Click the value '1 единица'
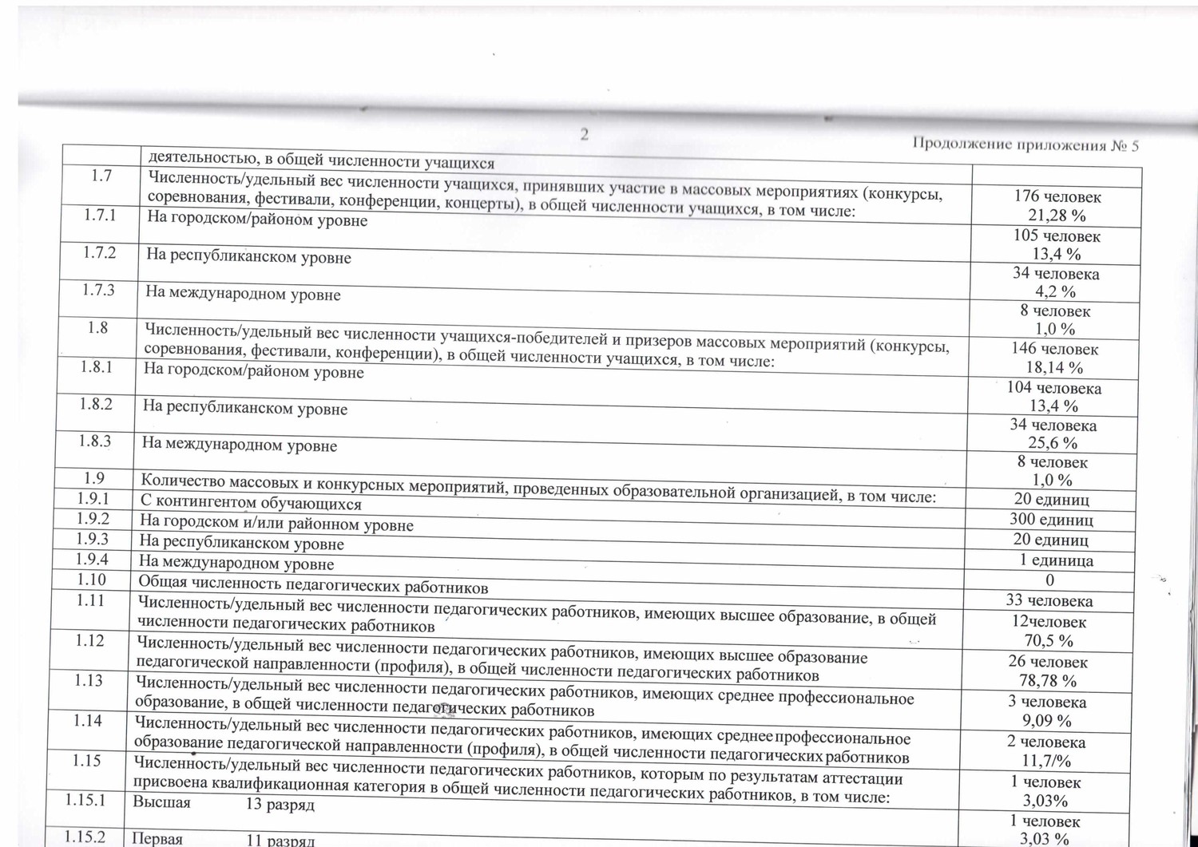The height and width of the screenshot is (847, 1198). (x=1057, y=560)
